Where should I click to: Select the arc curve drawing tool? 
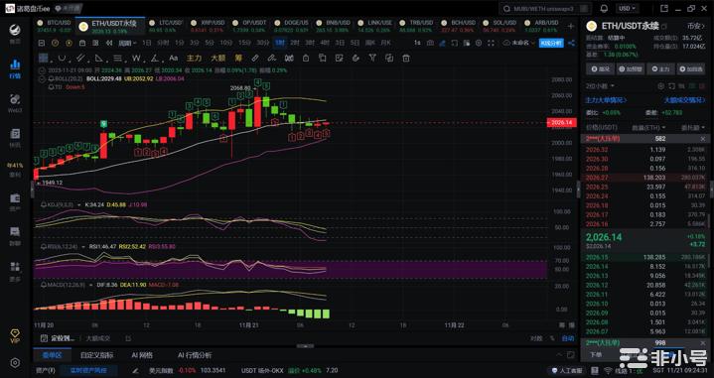(62, 59)
